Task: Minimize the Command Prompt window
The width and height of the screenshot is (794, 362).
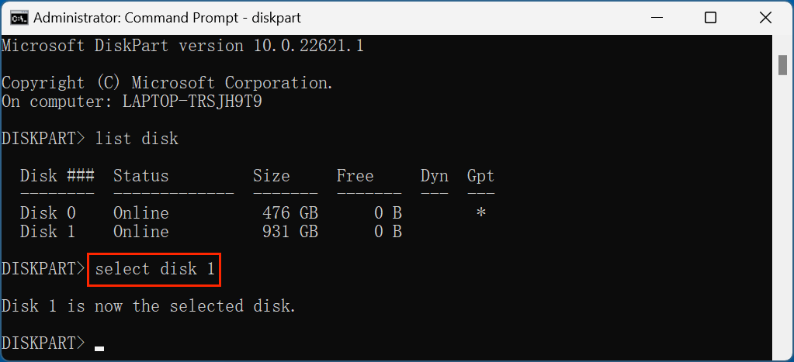Action: (x=657, y=17)
